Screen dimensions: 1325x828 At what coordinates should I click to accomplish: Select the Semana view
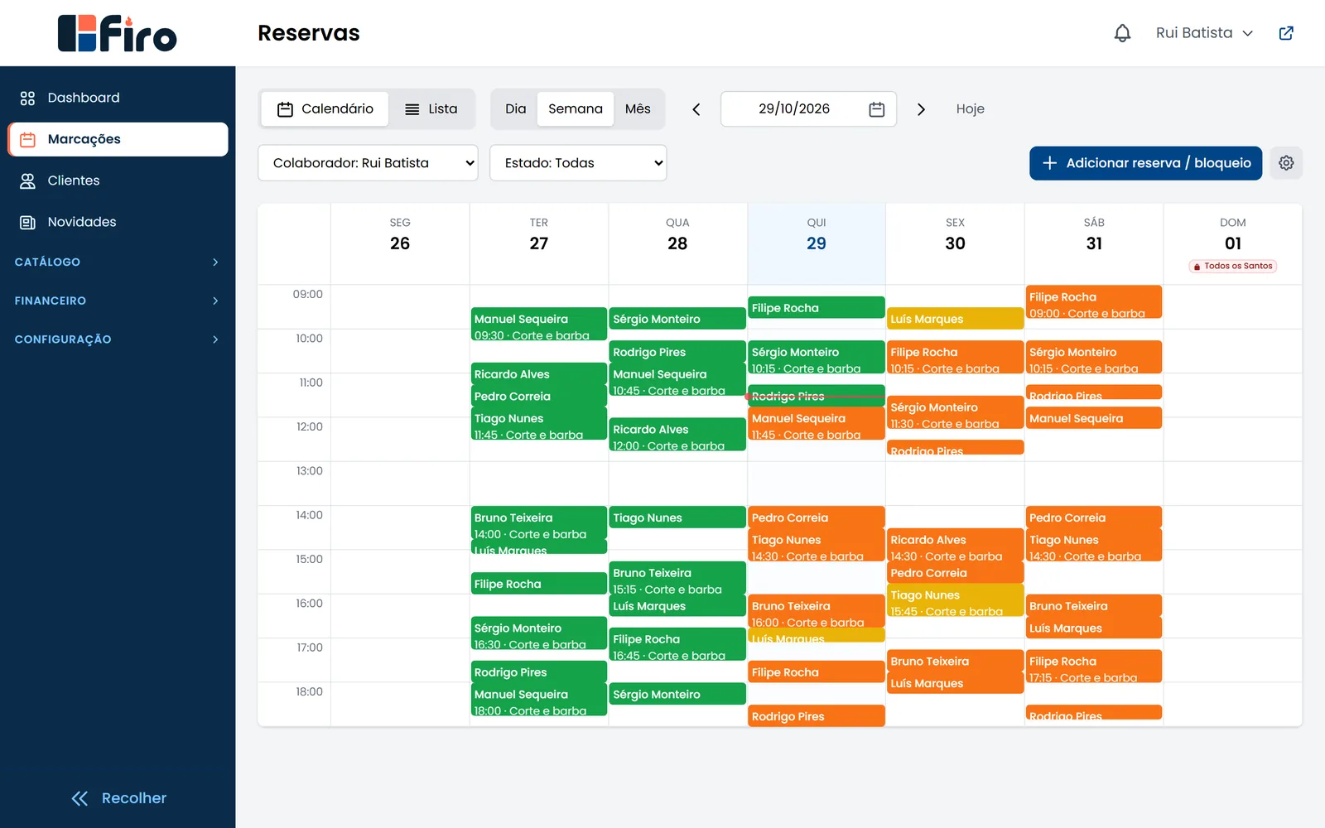(576, 109)
